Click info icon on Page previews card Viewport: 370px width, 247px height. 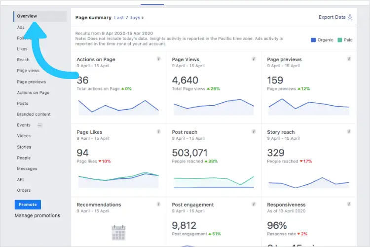point(349,59)
